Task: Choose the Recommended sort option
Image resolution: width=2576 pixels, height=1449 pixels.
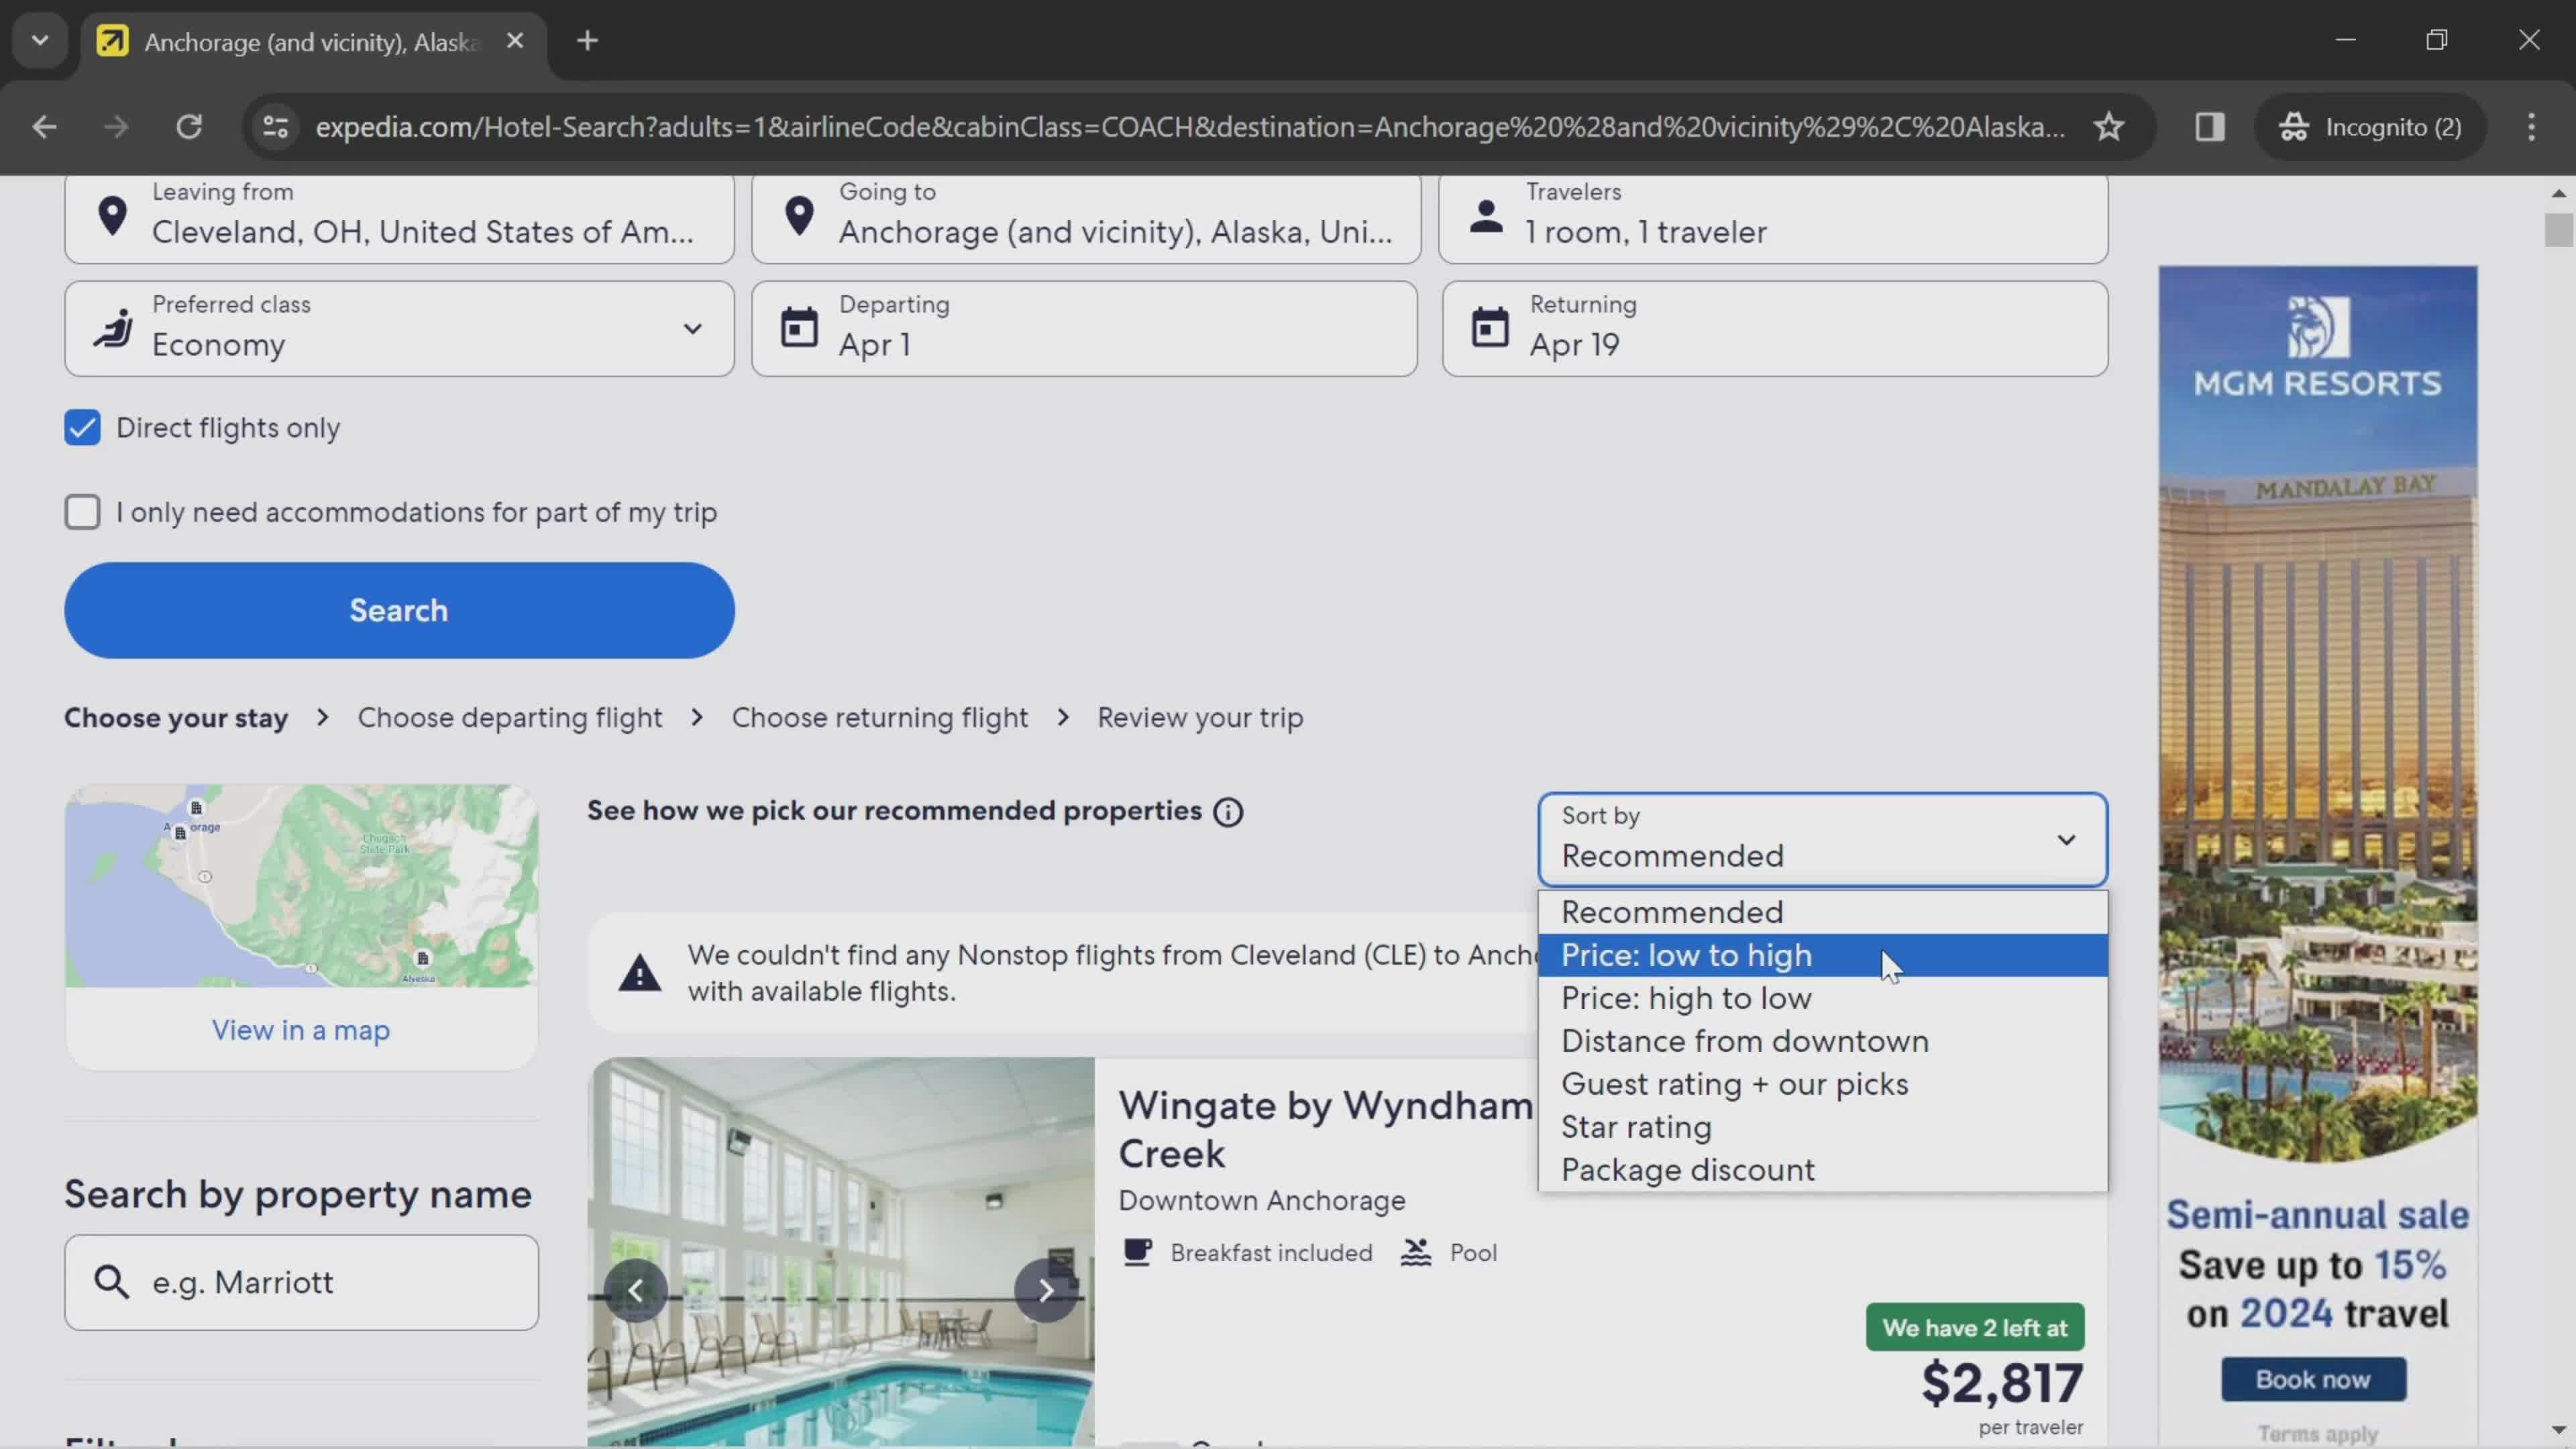Action: coord(1822,912)
